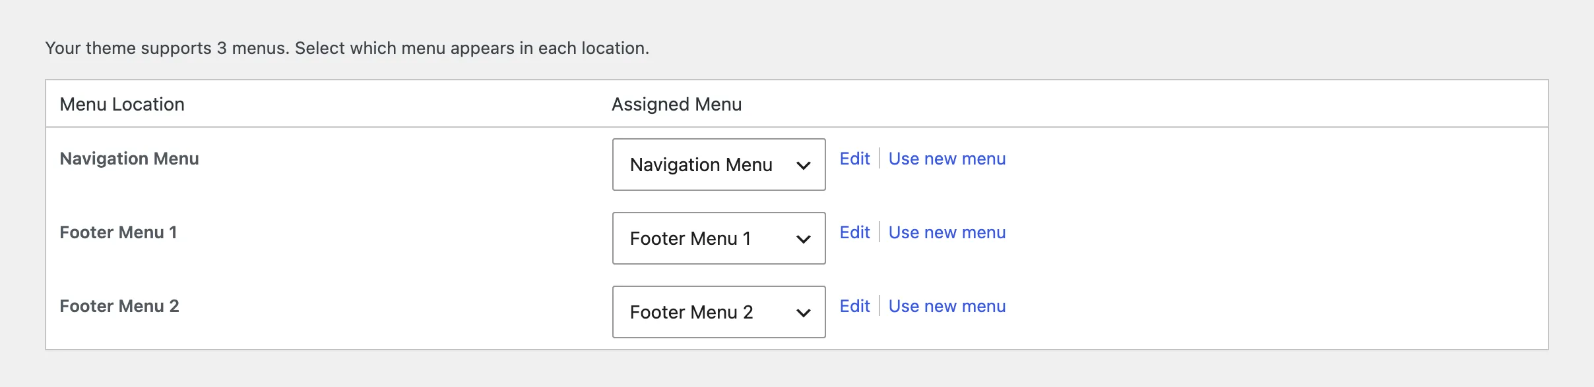Click the 'Your theme supports 3 menus' description
The width and height of the screenshot is (1594, 387).
tap(347, 48)
